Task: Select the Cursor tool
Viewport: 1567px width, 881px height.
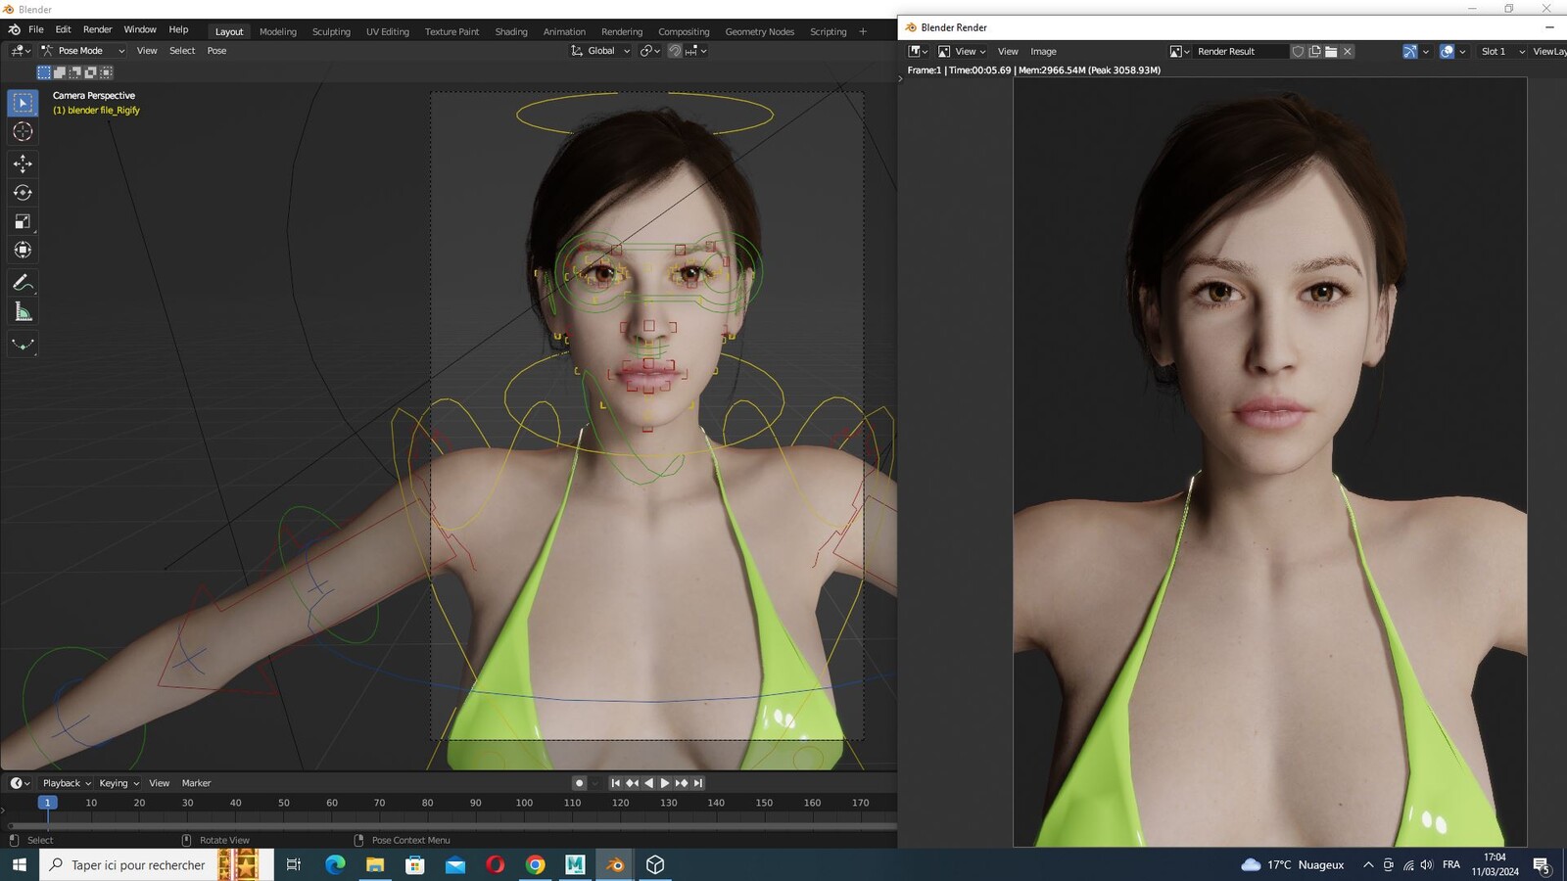Action: coord(23,131)
